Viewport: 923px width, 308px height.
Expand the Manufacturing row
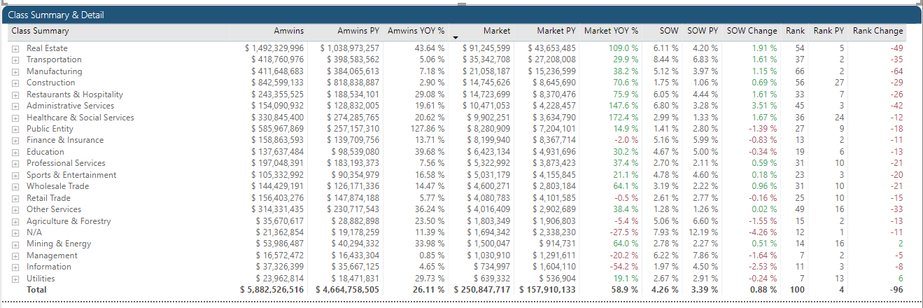point(15,71)
